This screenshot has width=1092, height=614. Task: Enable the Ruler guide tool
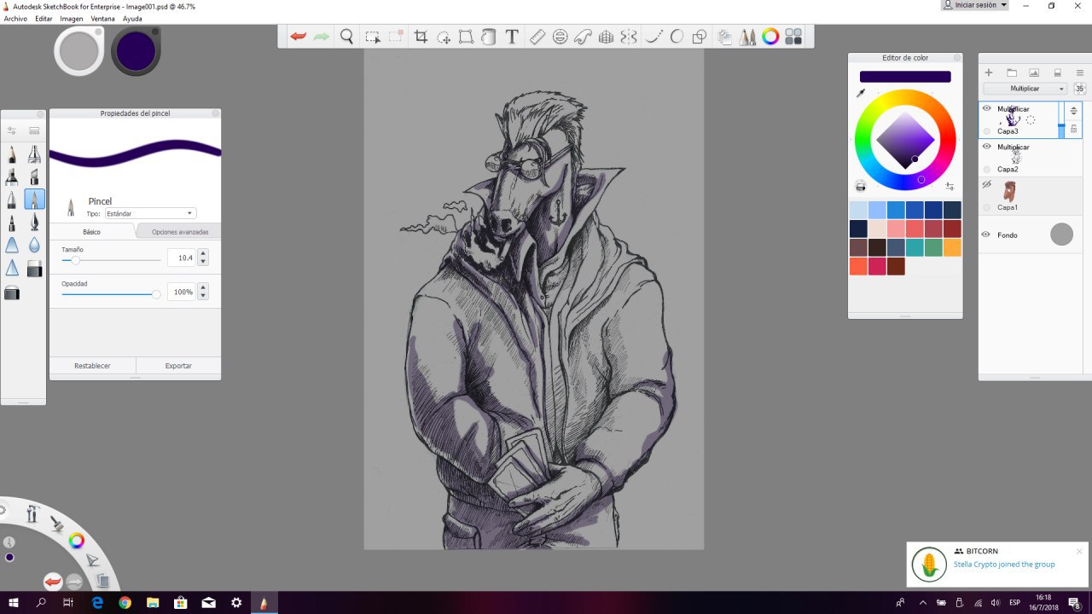(537, 37)
